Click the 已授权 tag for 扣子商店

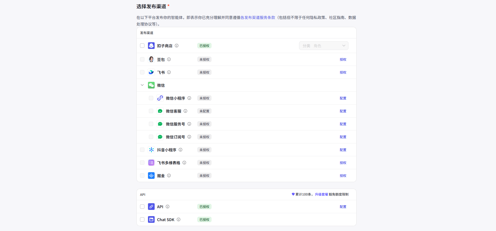pyautogui.click(x=204, y=46)
